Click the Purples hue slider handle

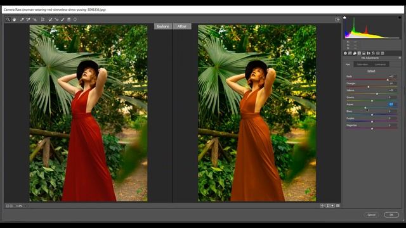pyautogui.click(x=372, y=122)
